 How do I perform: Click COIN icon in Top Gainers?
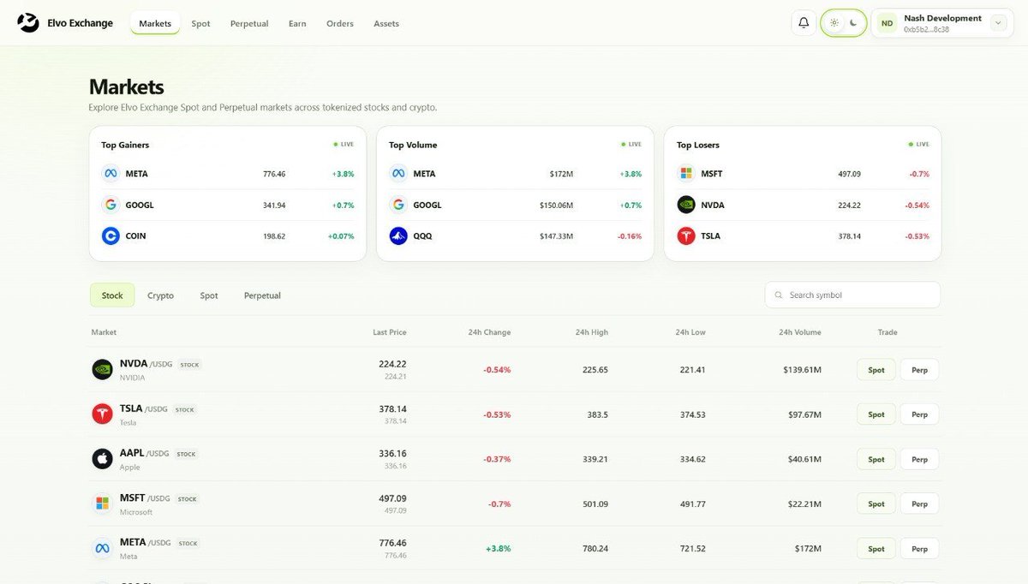(111, 235)
